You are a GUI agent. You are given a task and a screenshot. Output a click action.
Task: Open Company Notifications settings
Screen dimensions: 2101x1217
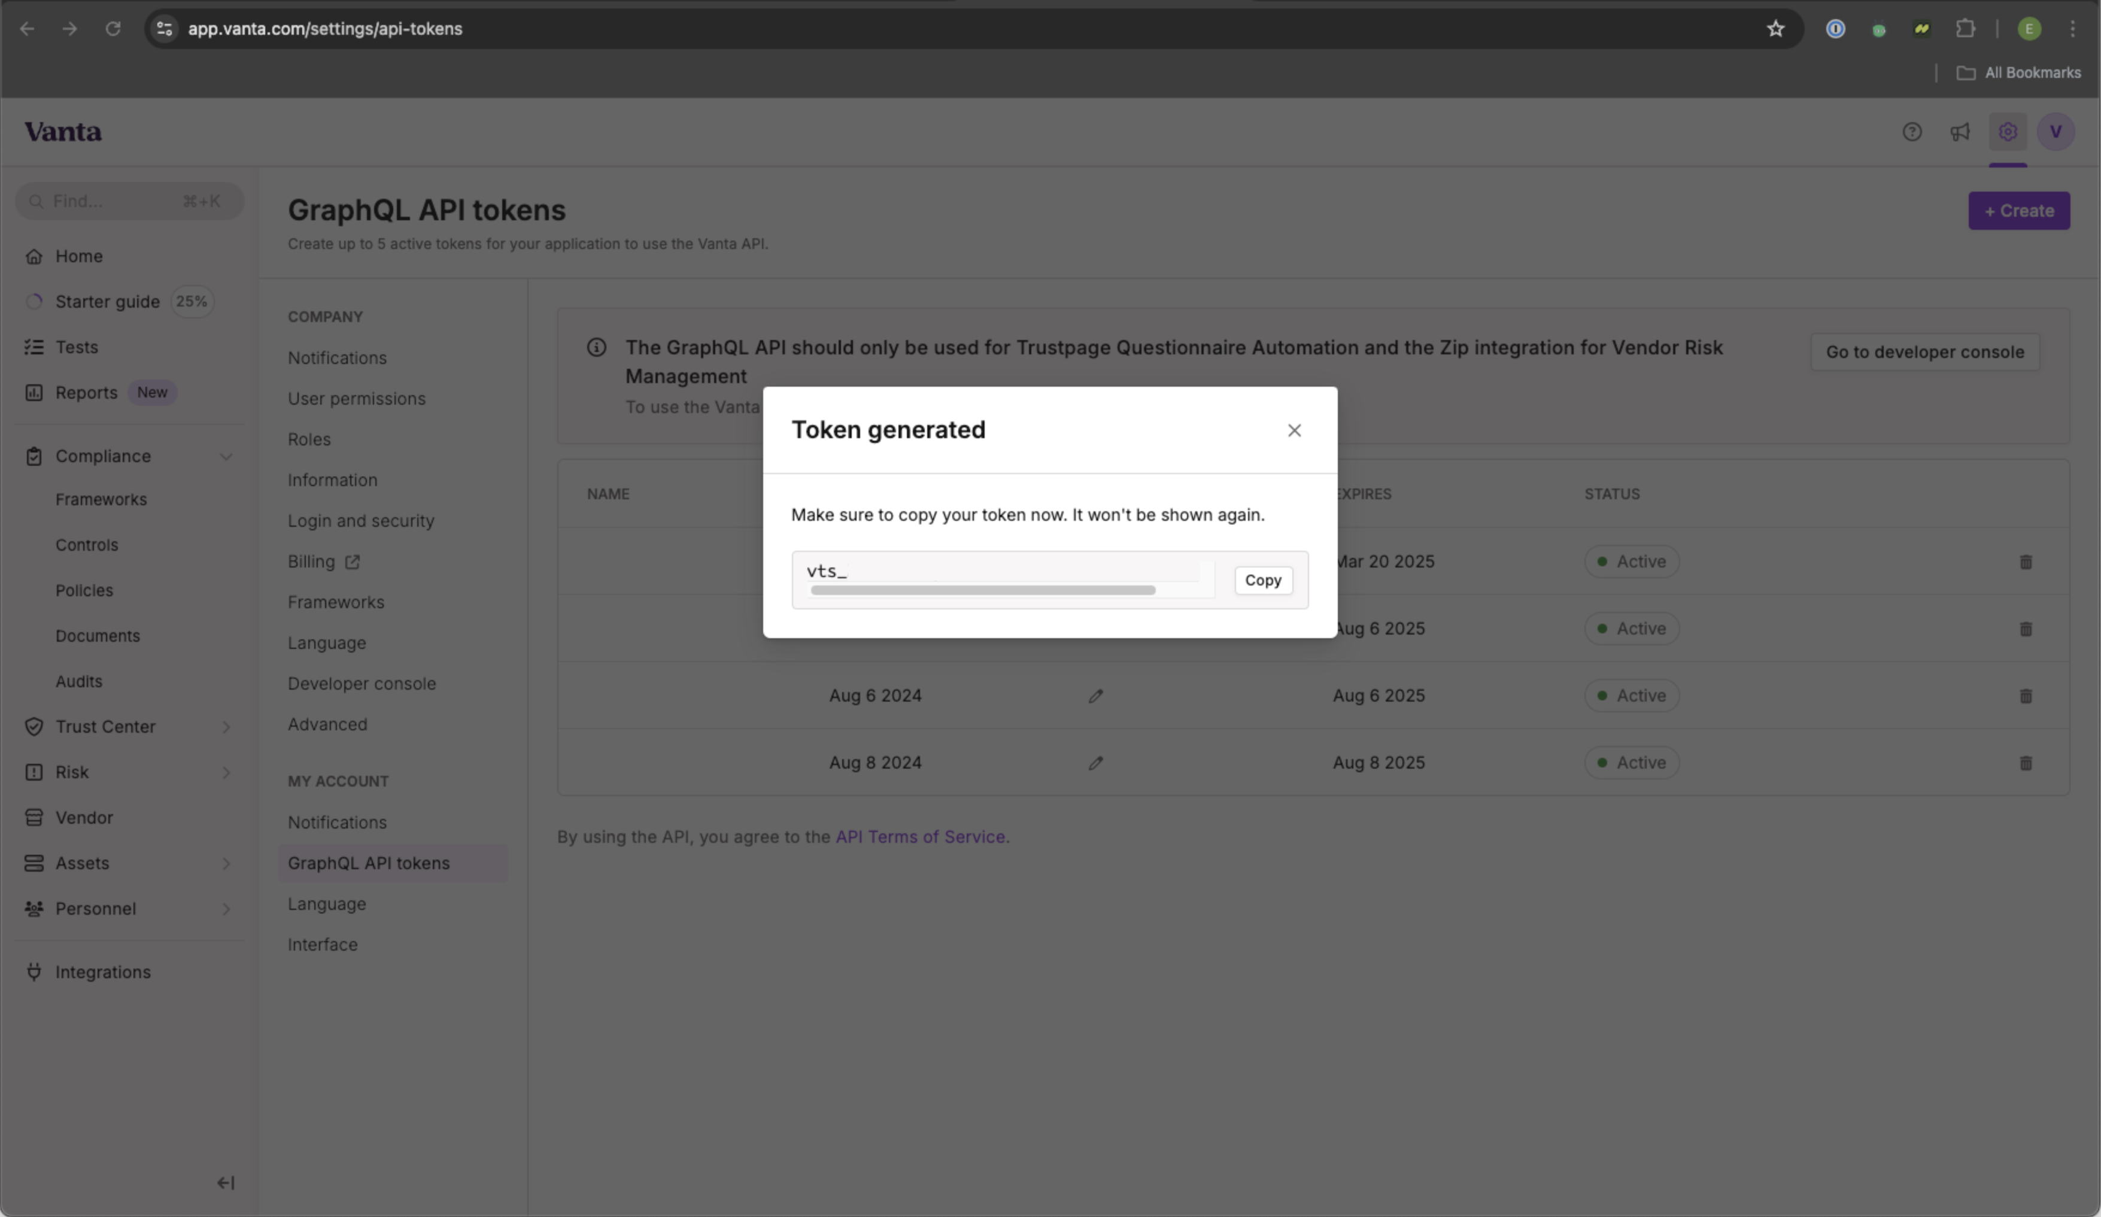click(x=337, y=357)
